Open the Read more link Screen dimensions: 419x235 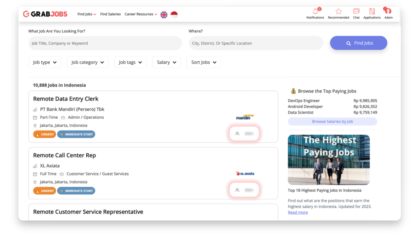[x=298, y=212]
